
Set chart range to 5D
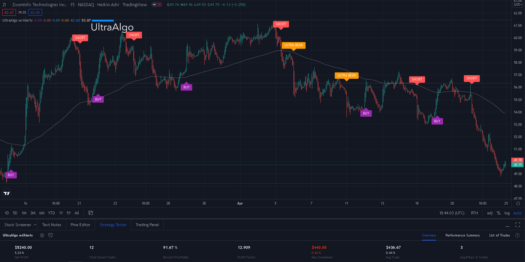point(15,213)
